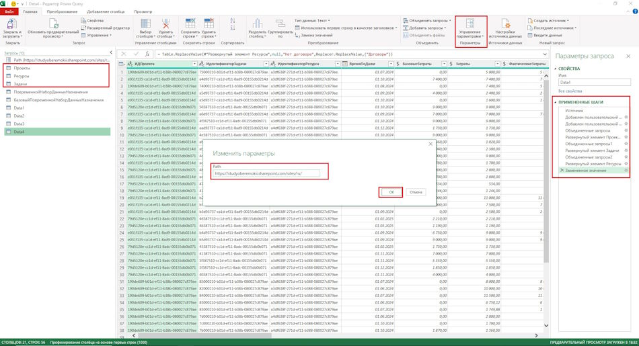Click Отмена in Изменить параметры dialog

(x=416, y=192)
